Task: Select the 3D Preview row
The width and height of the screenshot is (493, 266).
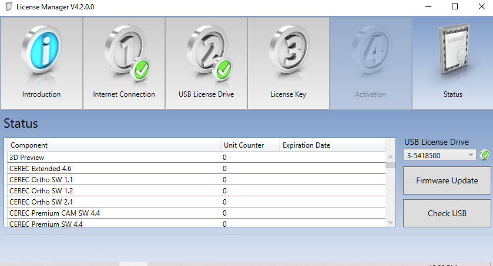Action: point(196,157)
